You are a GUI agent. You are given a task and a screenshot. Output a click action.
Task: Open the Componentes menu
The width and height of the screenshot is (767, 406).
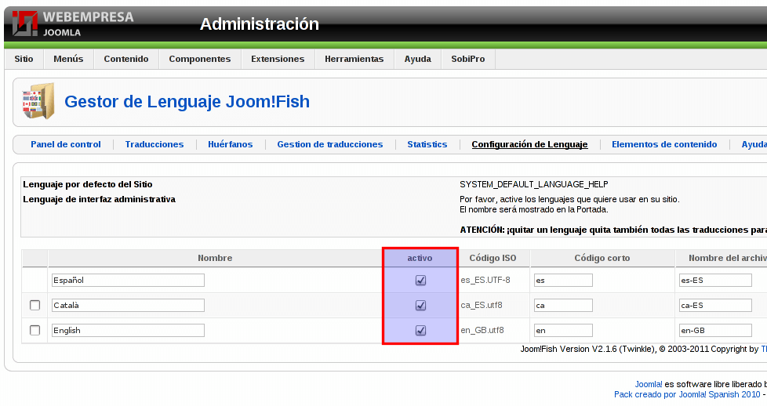(x=199, y=59)
